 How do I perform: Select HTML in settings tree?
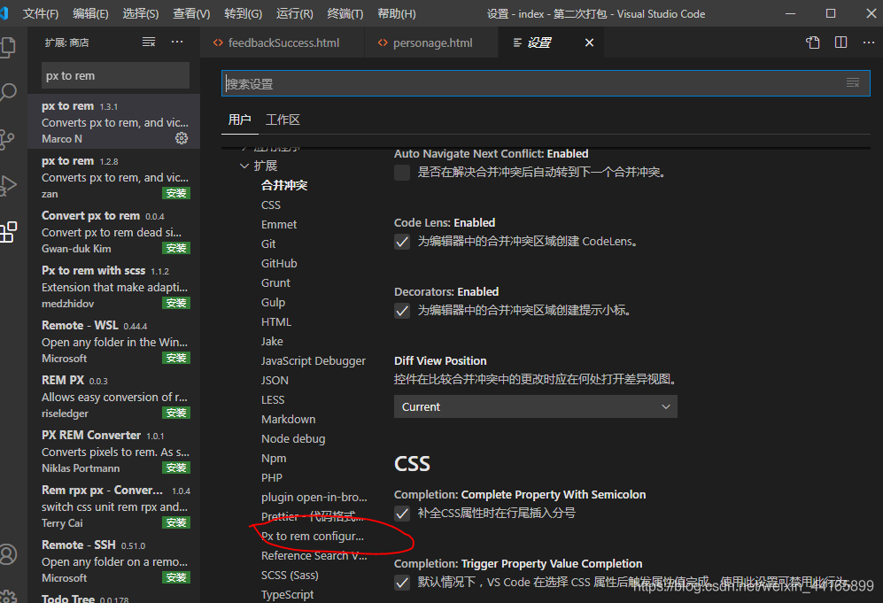pos(276,322)
